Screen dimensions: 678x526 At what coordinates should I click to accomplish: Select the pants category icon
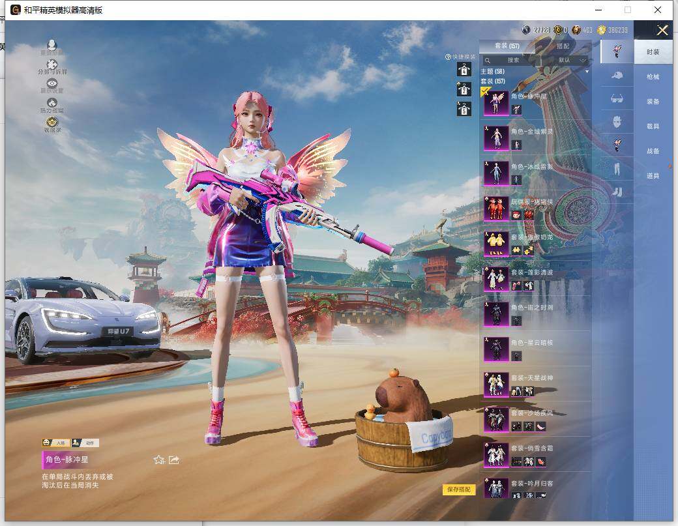click(617, 169)
